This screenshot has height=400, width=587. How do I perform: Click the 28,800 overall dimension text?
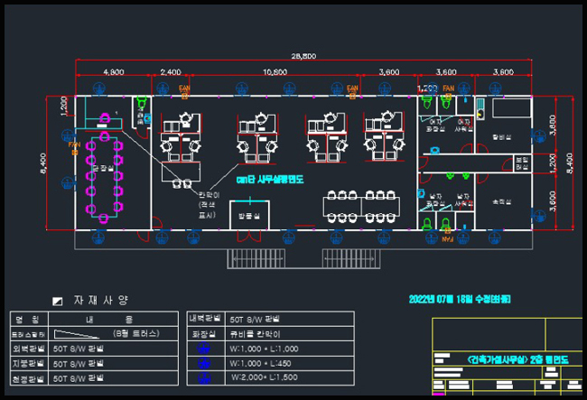coord(303,56)
